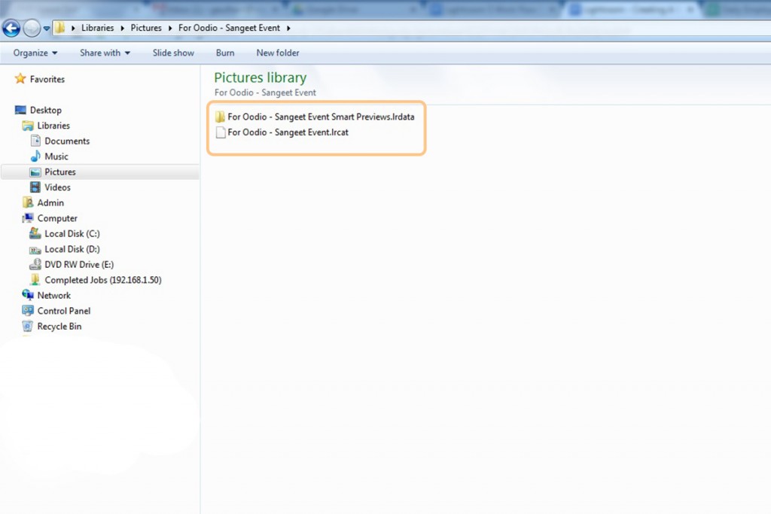Viewport: 771px width, 514px height.
Task: Click the Forward navigation arrow button
Action: pos(32,28)
